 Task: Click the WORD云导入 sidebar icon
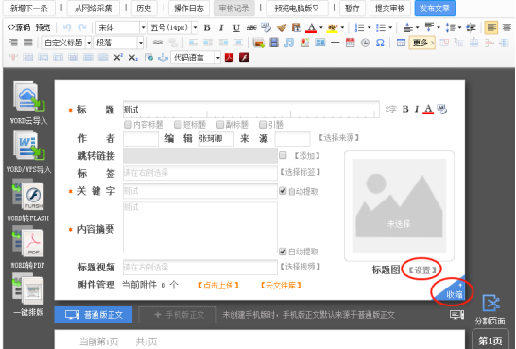click(x=29, y=96)
